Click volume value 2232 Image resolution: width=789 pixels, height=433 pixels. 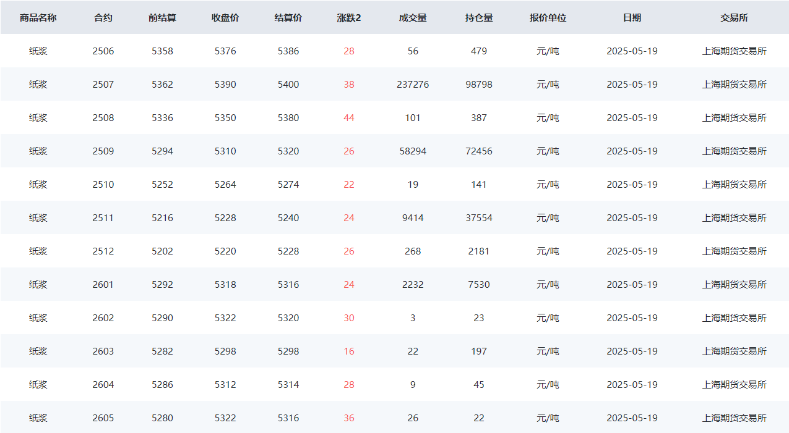pyautogui.click(x=413, y=285)
